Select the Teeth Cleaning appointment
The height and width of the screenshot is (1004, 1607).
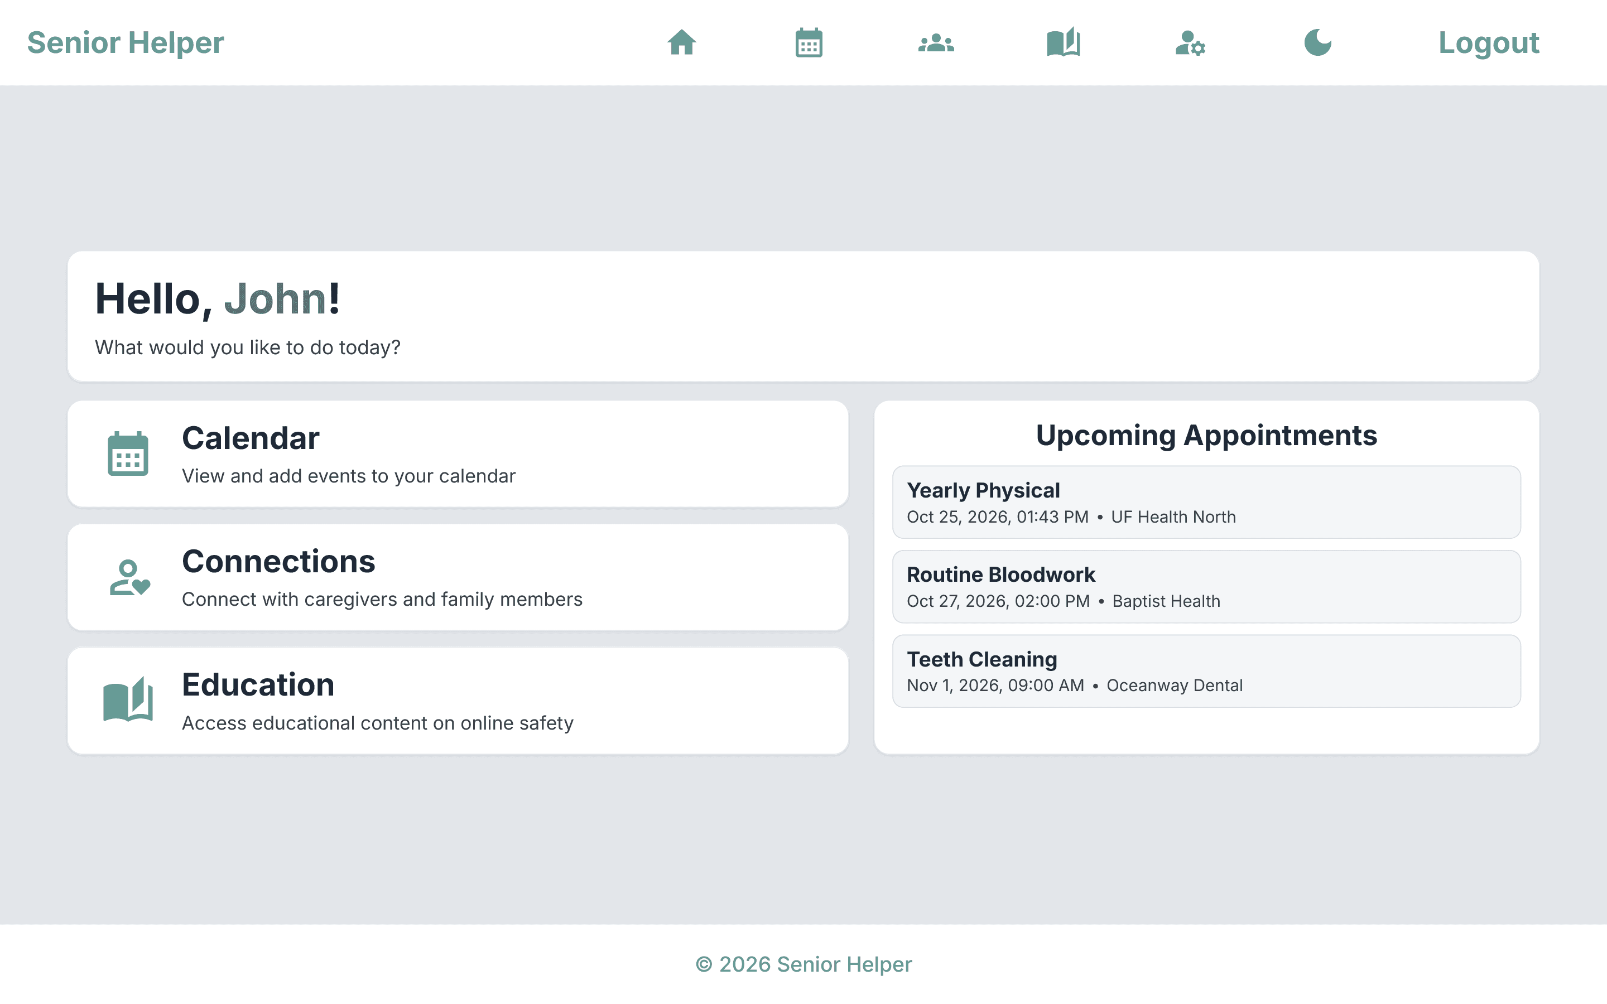pos(1206,670)
